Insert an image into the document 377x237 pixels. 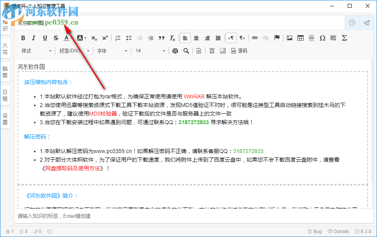coord(289,38)
